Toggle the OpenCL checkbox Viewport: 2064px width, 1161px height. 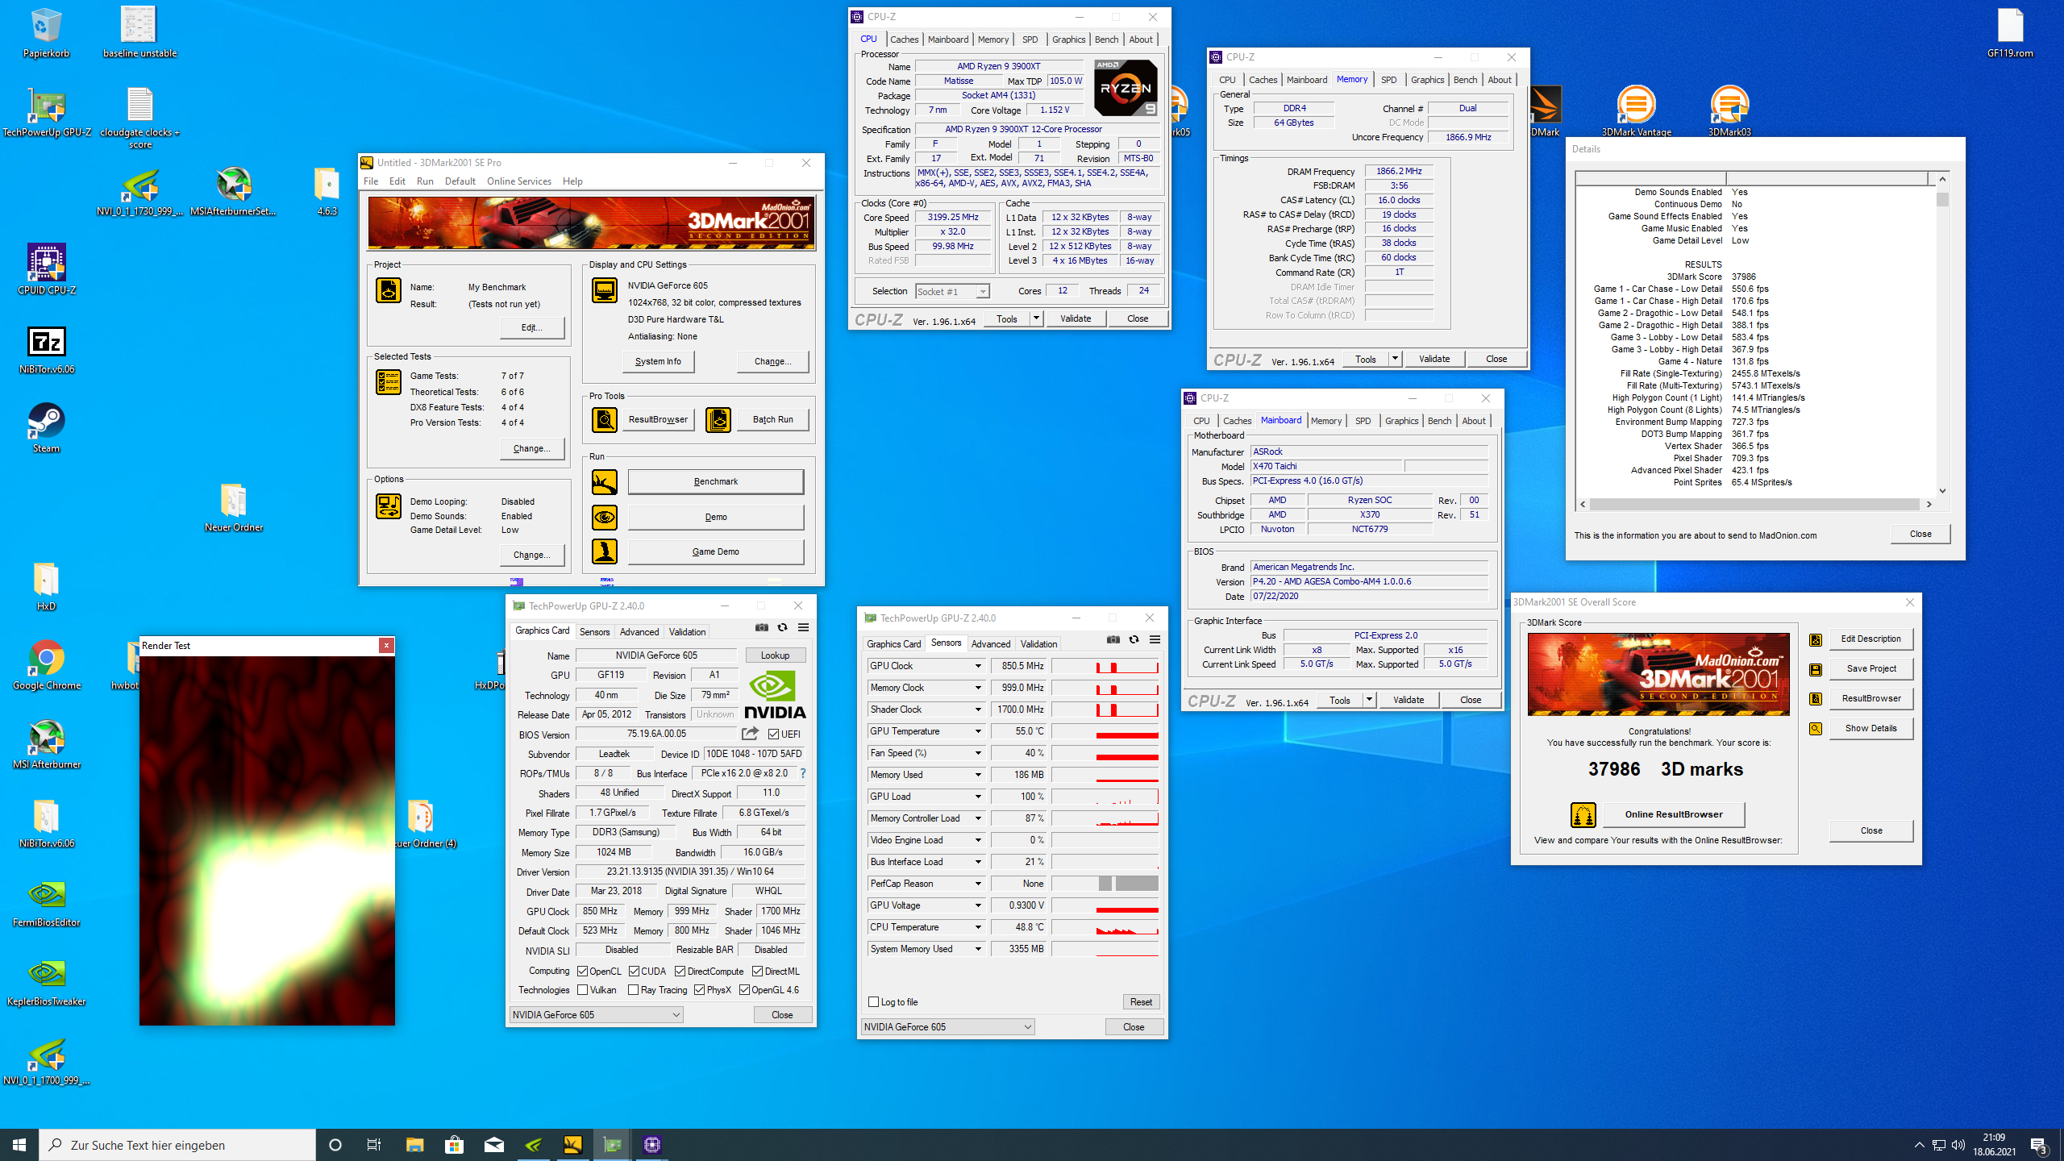(x=582, y=972)
